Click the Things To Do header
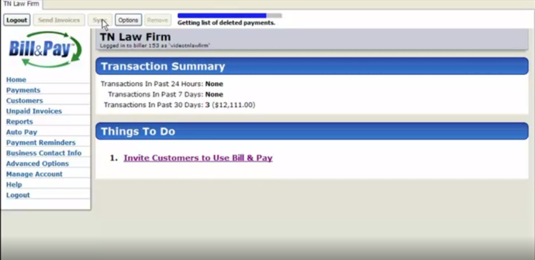Screen dimensions: 535x260 312,131
